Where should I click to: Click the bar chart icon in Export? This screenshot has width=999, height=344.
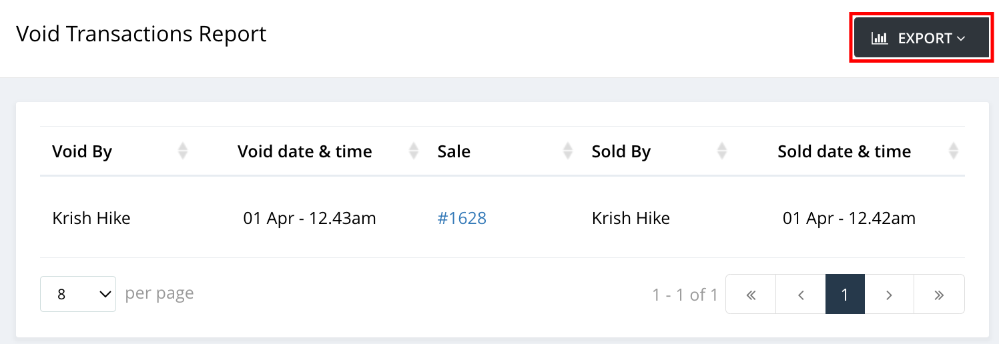[x=880, y=38]
